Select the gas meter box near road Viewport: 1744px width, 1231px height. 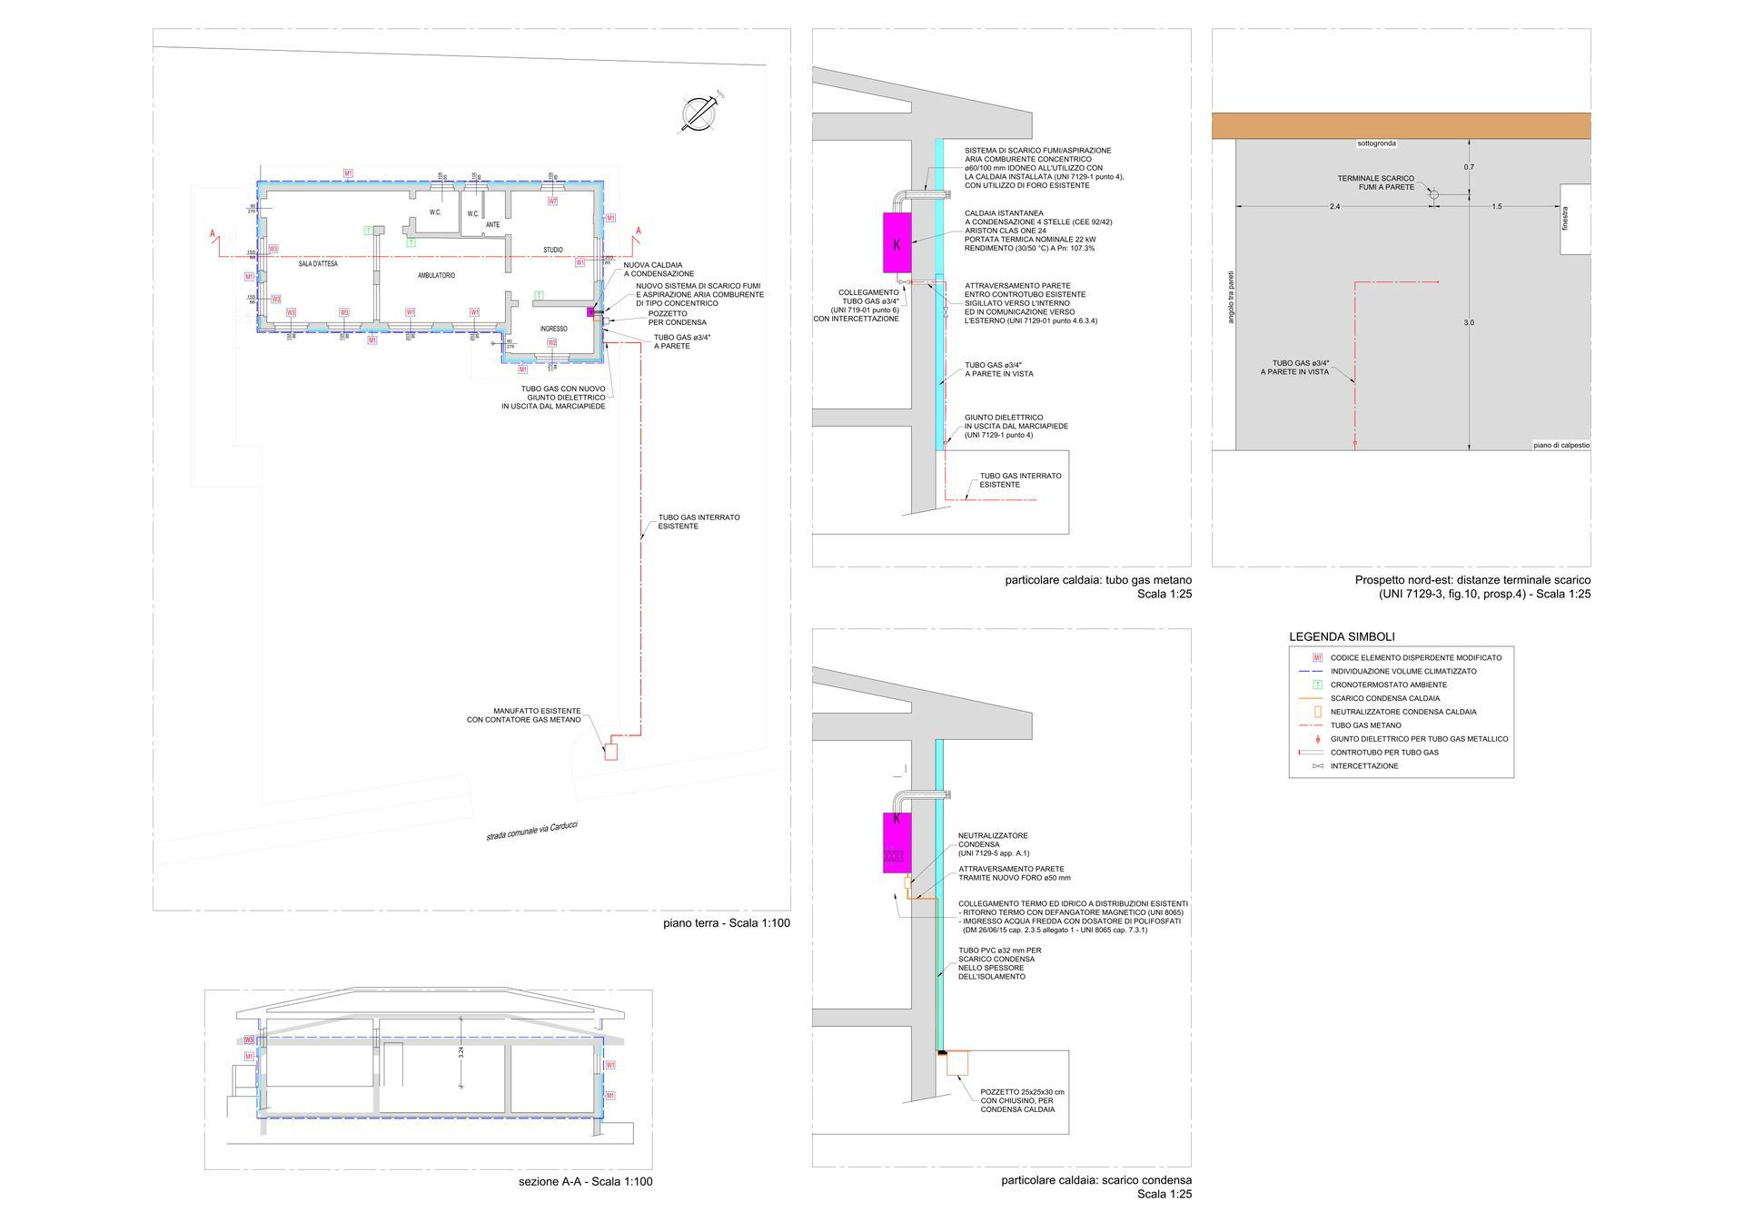pyautogui.click(x=611, y=752)
